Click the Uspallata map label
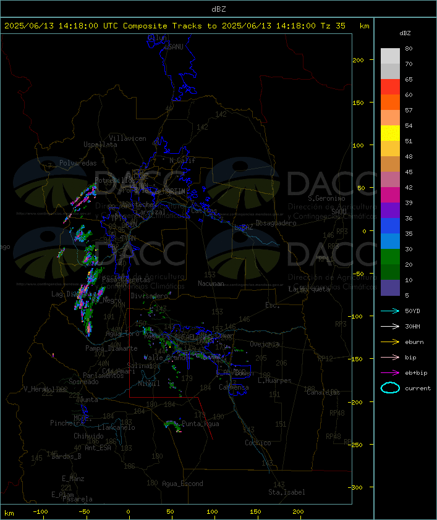437x520 pixels. [x=100, y=145]
